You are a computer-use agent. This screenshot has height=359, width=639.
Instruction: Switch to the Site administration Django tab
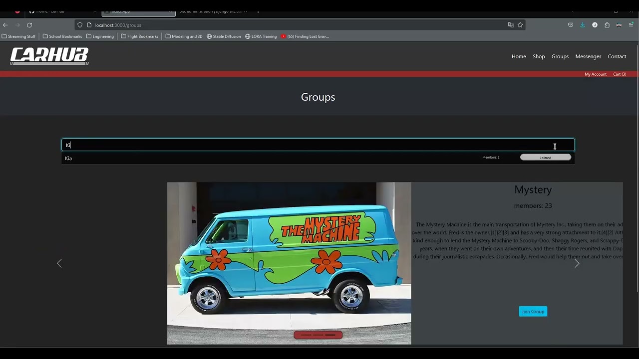point(214,11)
